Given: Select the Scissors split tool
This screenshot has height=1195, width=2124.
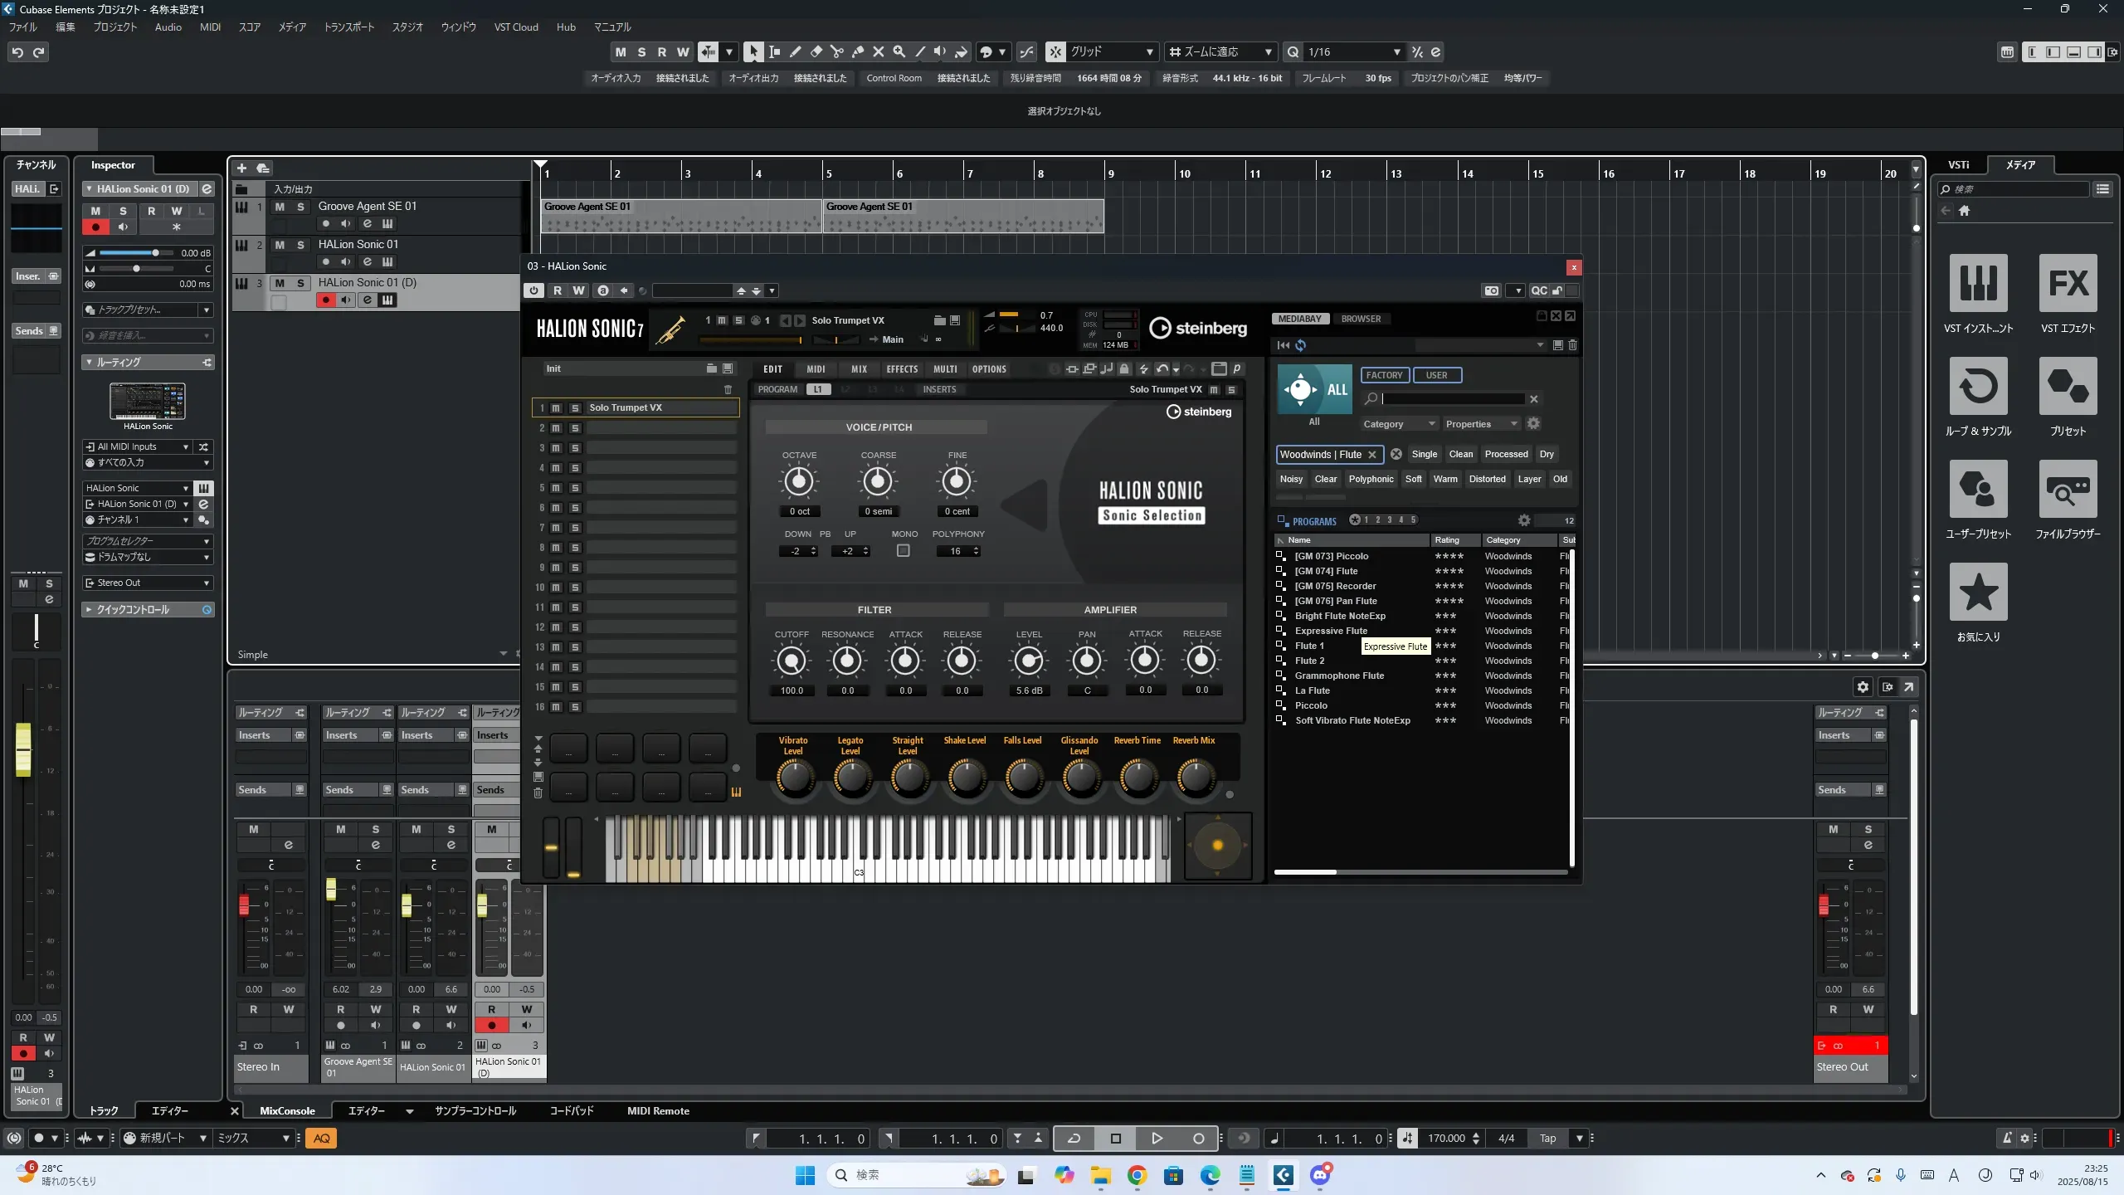Looking at the screenshot, I should coord(836,51).
